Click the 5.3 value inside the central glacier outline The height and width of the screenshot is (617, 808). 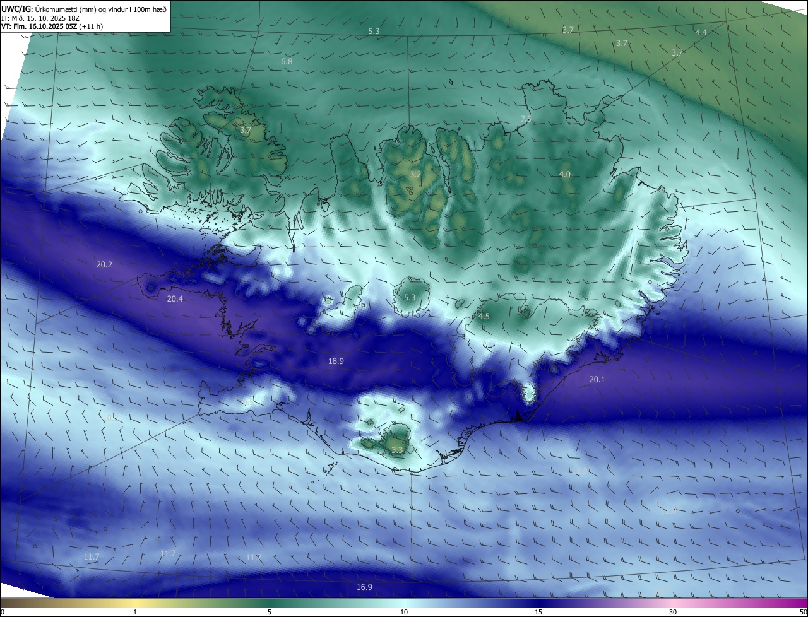(410, 297)
